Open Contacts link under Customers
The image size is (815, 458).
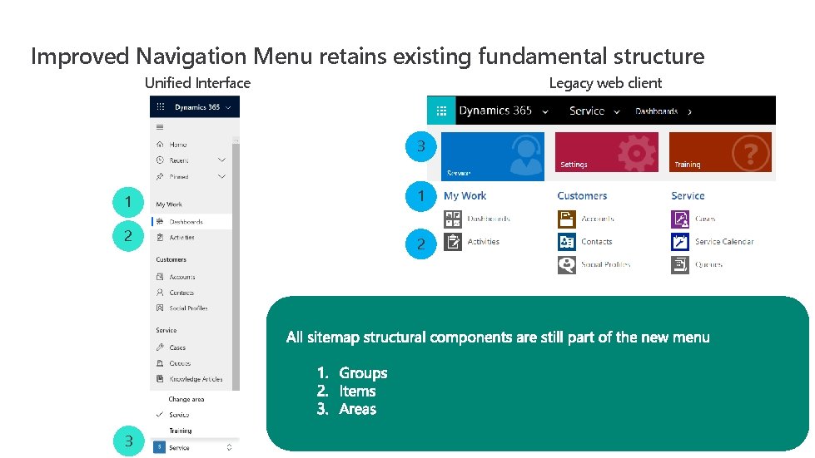pyautogui.click(x=597, y=241)
